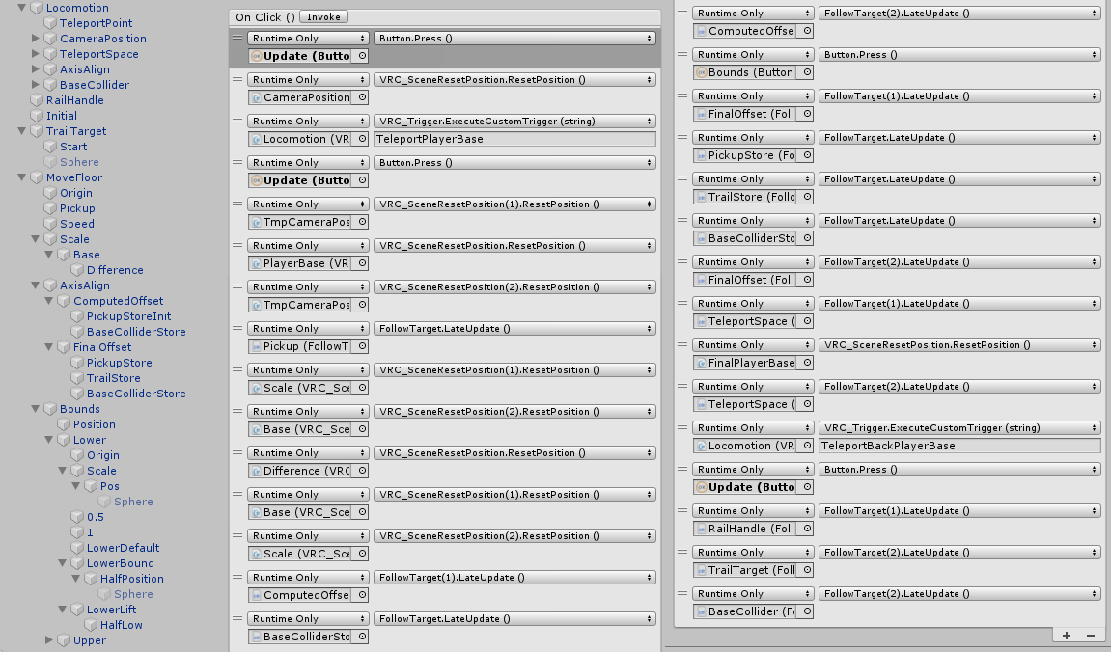Select the disabled Sphere under TrailTarget
Screen dimensions: 1111x652
click(79, 162)
